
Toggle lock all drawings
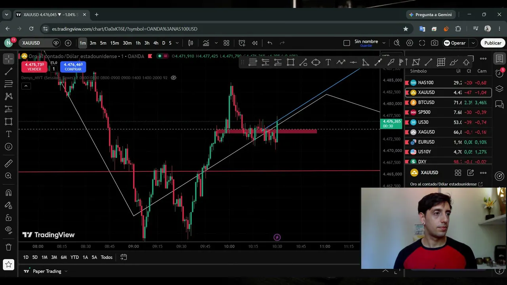pyautogui.click(x=9, y=218)
